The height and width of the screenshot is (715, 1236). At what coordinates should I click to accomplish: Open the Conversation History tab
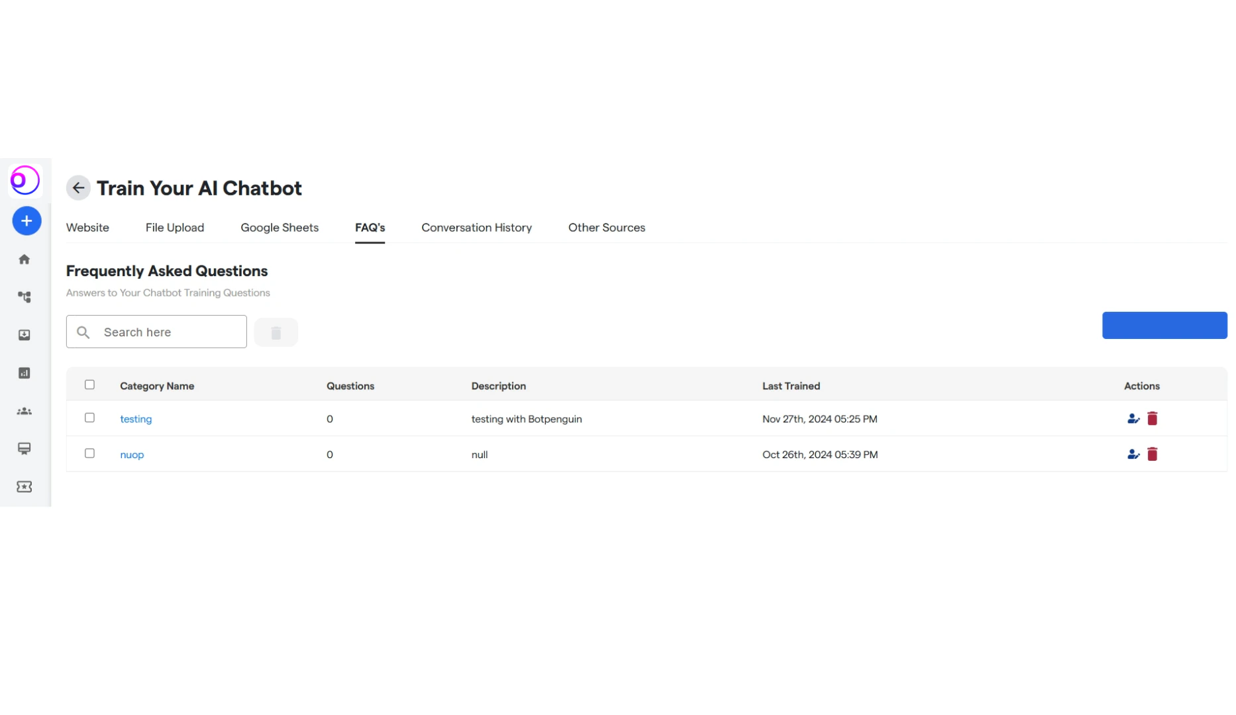tap(477, 228)
